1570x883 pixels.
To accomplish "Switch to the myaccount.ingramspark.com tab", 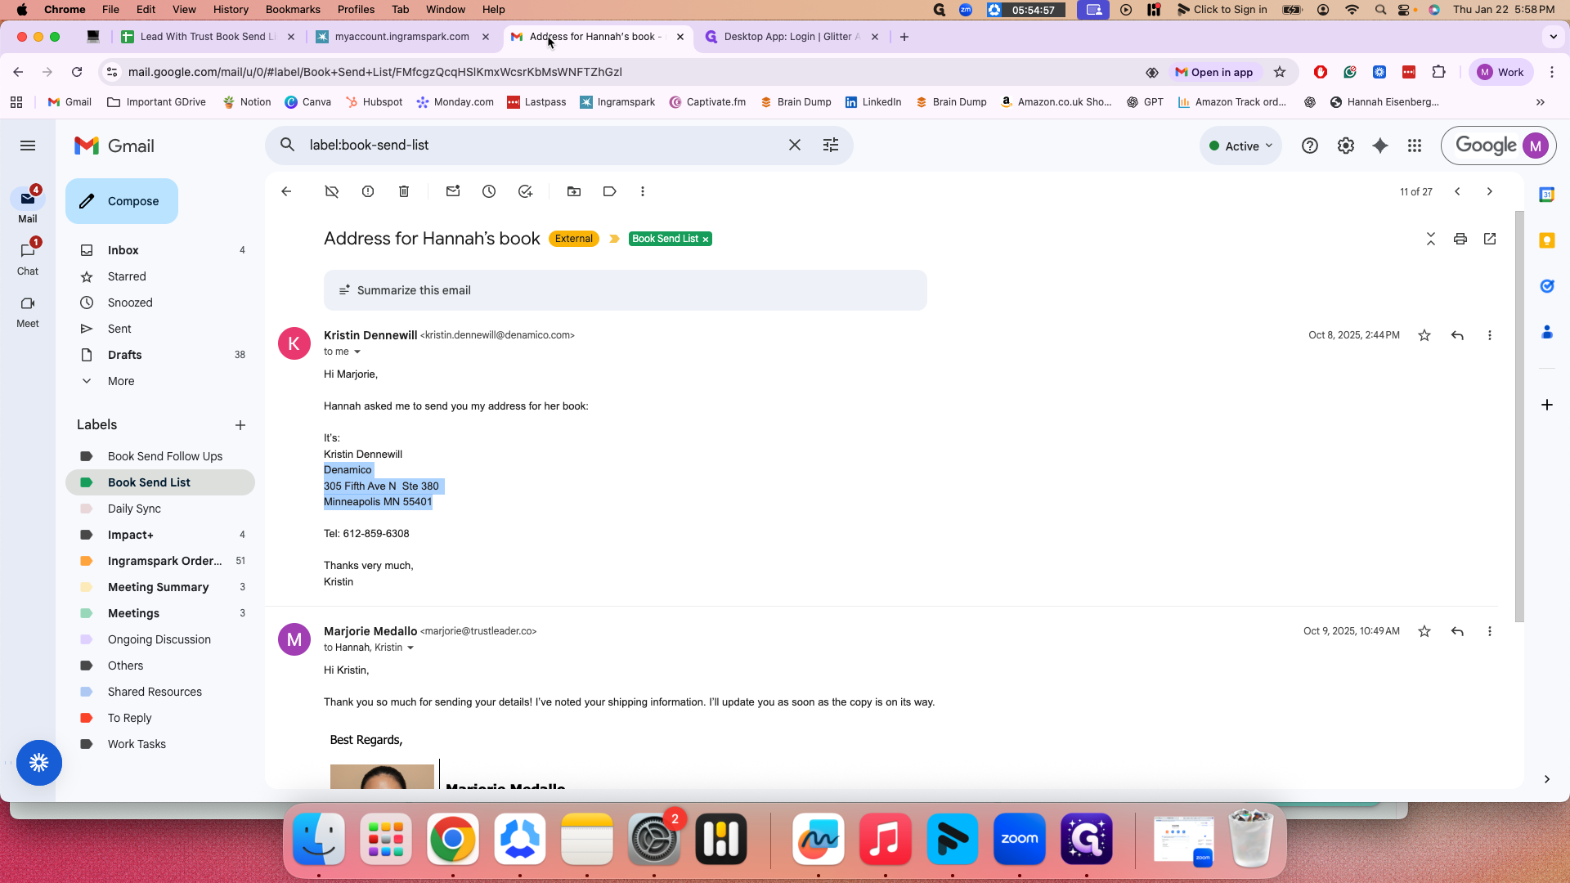I will pos(402,37).
